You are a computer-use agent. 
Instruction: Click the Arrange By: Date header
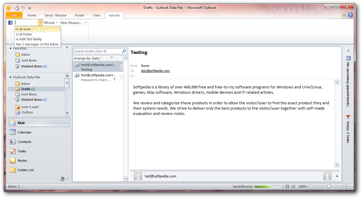[86, 58]
